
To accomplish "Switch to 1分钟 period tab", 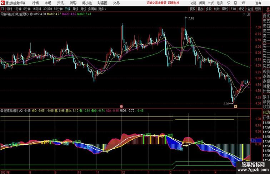I will 18,9.
